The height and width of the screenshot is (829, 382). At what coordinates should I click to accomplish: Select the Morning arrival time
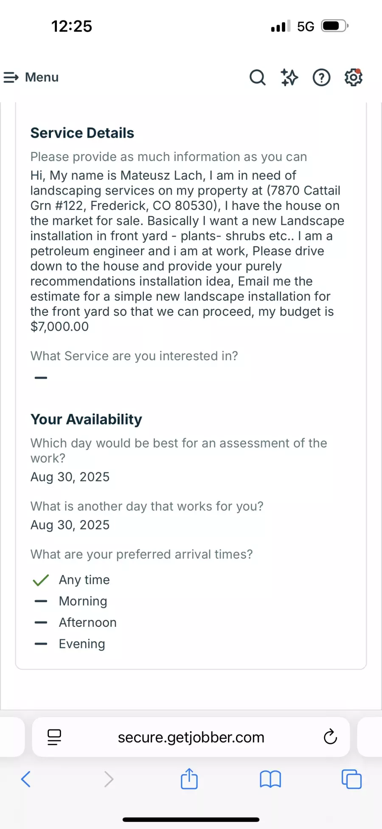pos(83,601)
